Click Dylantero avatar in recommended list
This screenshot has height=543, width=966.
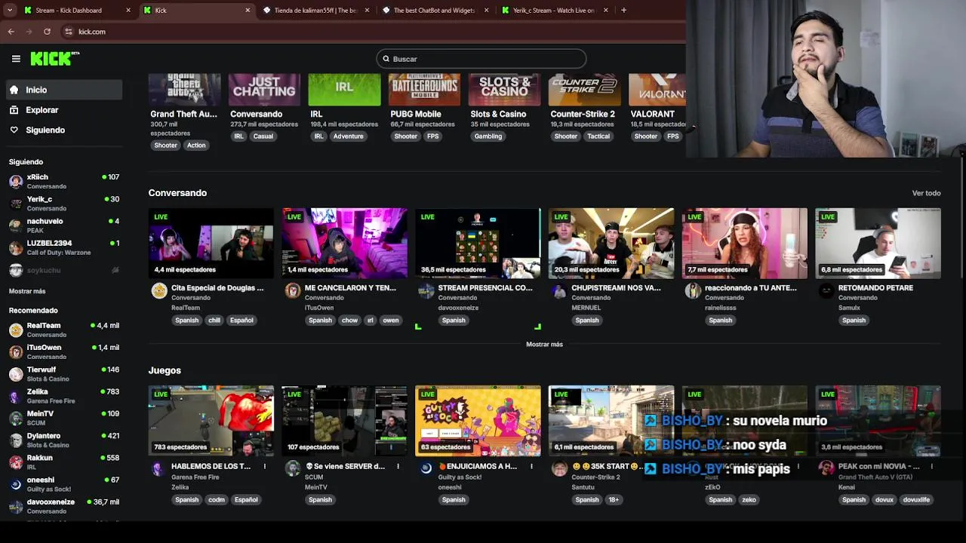pos(16,440)
